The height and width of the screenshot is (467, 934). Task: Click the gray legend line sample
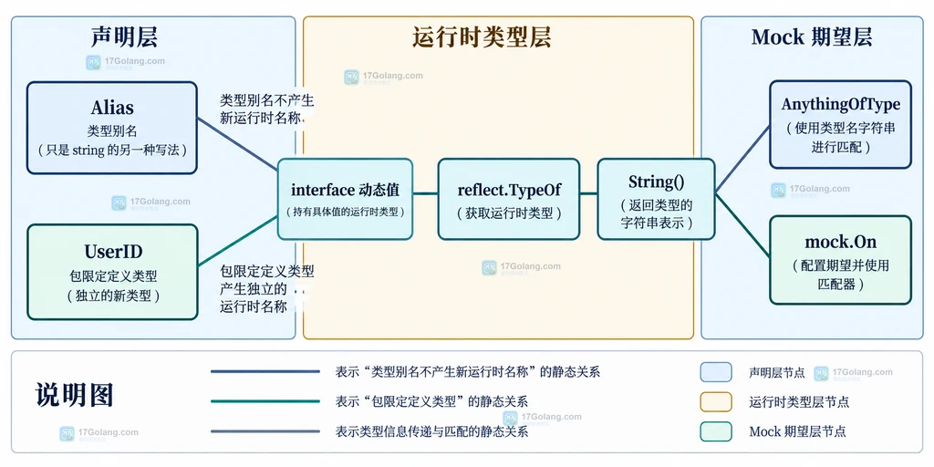265,431
